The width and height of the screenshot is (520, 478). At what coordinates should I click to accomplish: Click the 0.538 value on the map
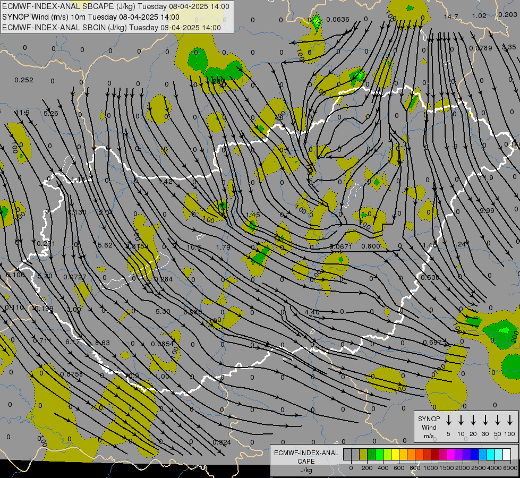click(430, 277)
